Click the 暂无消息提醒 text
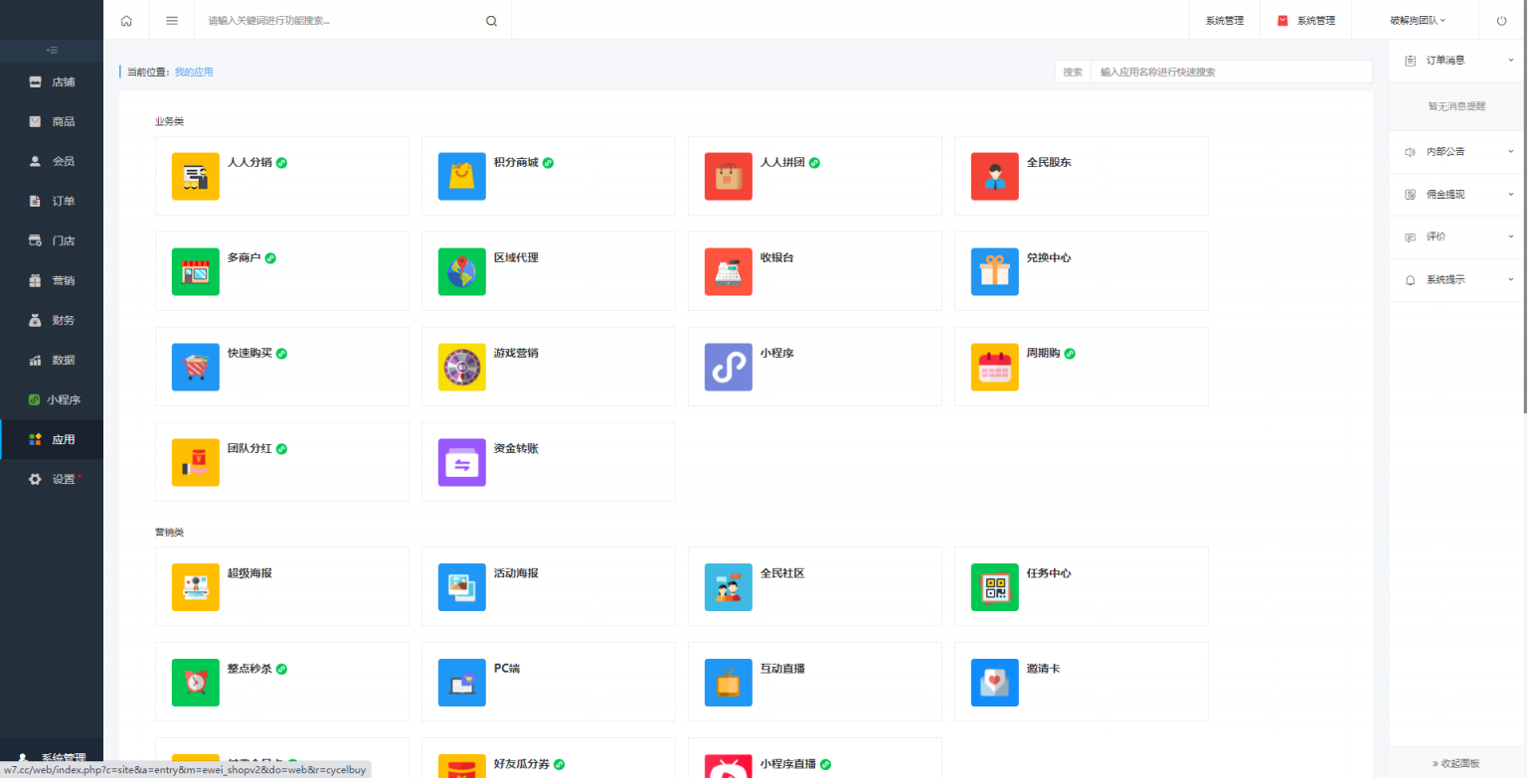The width and height of the screenshot is (1527, 778). click(x=1456, y=105)
